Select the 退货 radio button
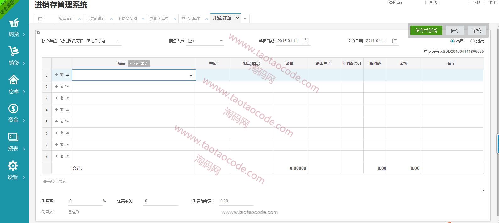This screenshot has height=223, width=499. 472,41
